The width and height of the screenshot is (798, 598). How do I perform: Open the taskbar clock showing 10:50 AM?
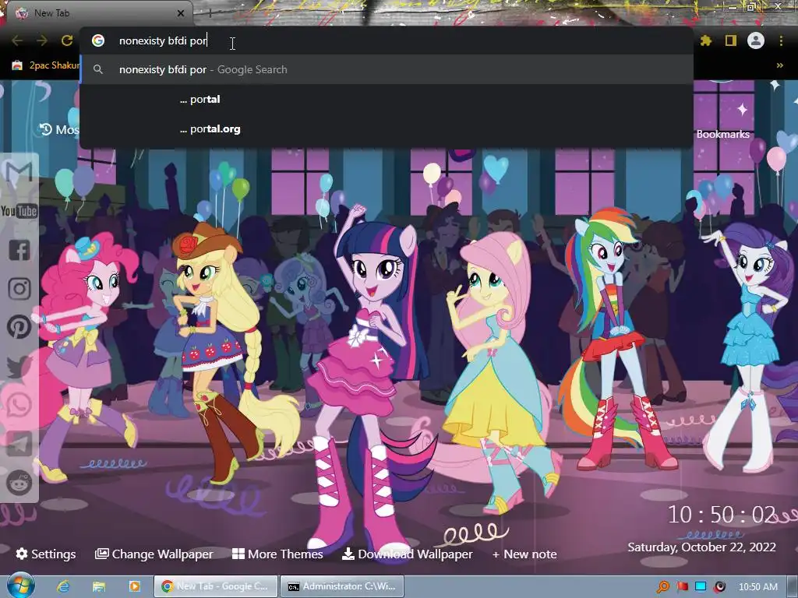(x=757, y=587)
